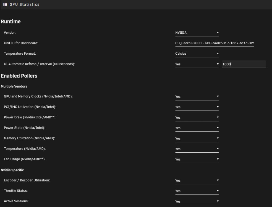
Task: Click the Temperature (Nvidia/AMD) label
Action: click(25, 148)
